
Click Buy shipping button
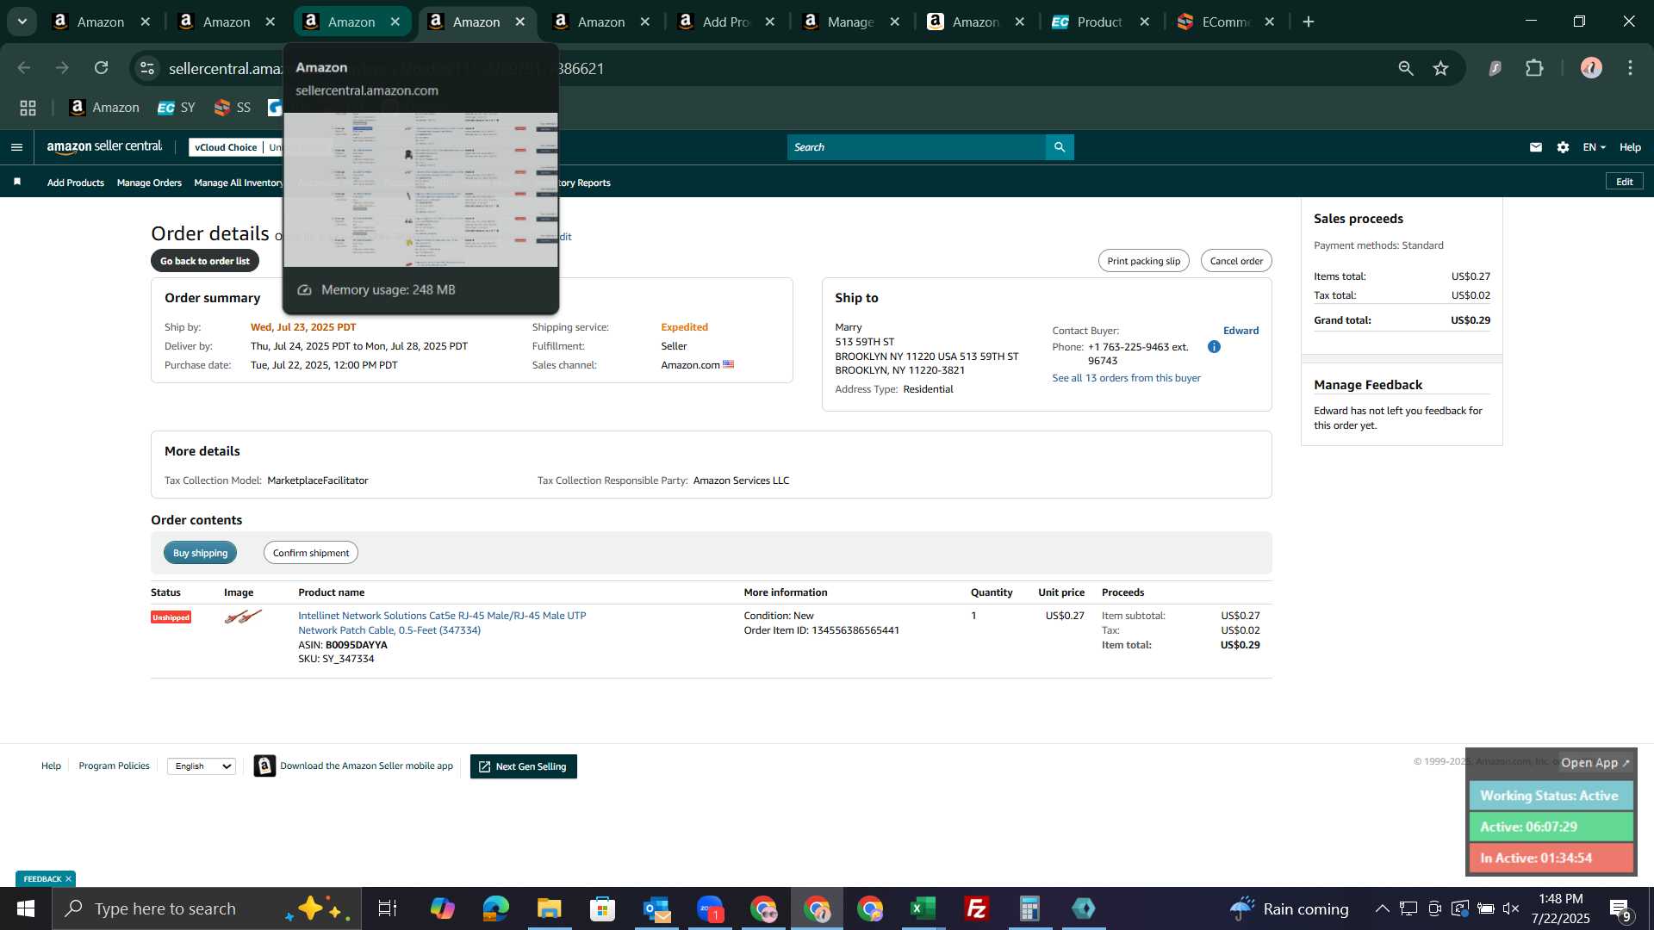pos(200,553)
